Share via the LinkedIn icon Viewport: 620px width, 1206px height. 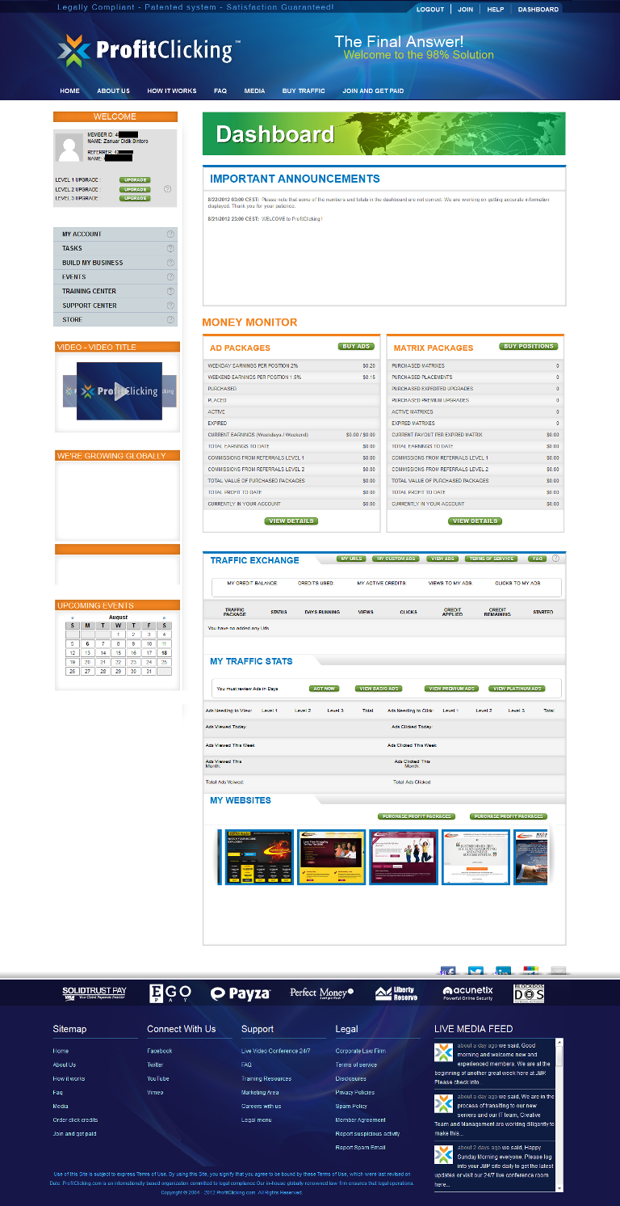pyautogui.click(x=503, y=972)
